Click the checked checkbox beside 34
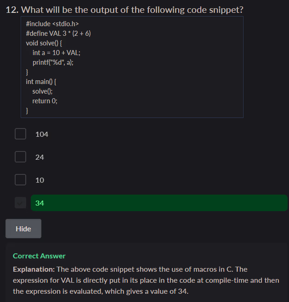 [20, 202]
